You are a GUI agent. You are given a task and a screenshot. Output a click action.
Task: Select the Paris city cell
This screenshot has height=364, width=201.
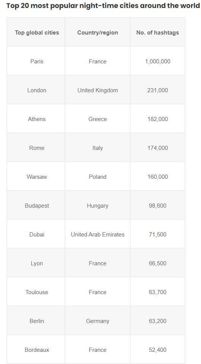point(37,61)
